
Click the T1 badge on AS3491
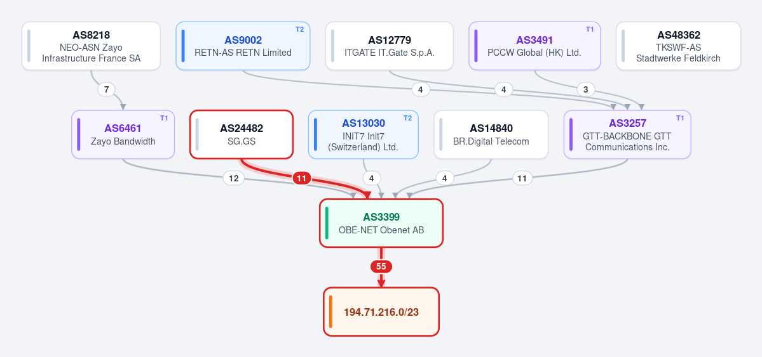[x=590, y=29]
